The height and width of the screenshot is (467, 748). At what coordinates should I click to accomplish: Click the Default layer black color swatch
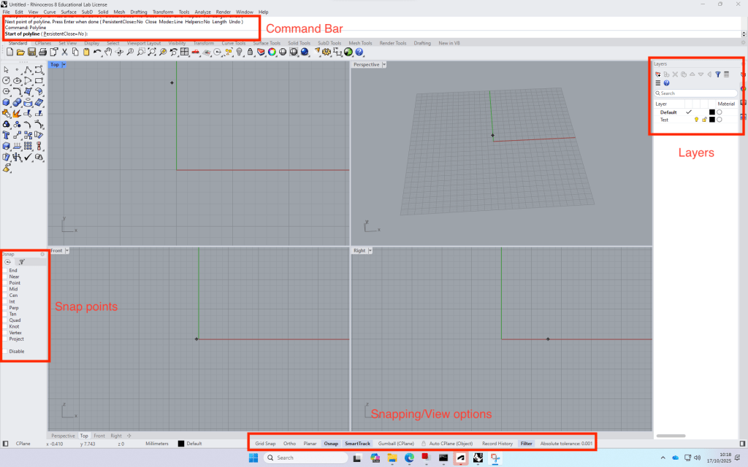(711, 112)
